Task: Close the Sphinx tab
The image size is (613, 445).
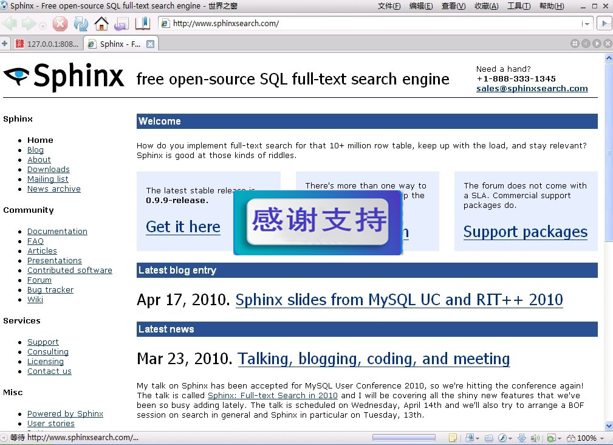Action: 150,44
